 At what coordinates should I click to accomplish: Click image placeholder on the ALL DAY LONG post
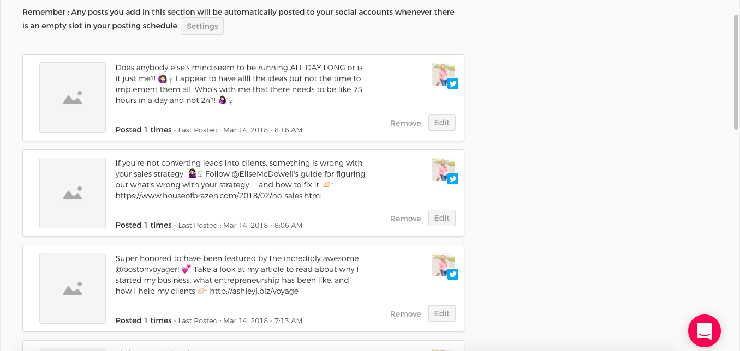click(73, 98)
